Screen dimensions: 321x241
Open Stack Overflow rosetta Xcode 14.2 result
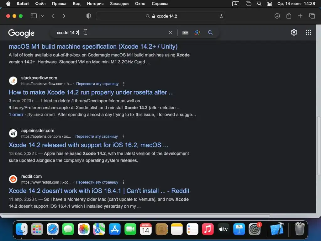pos(91,93)
